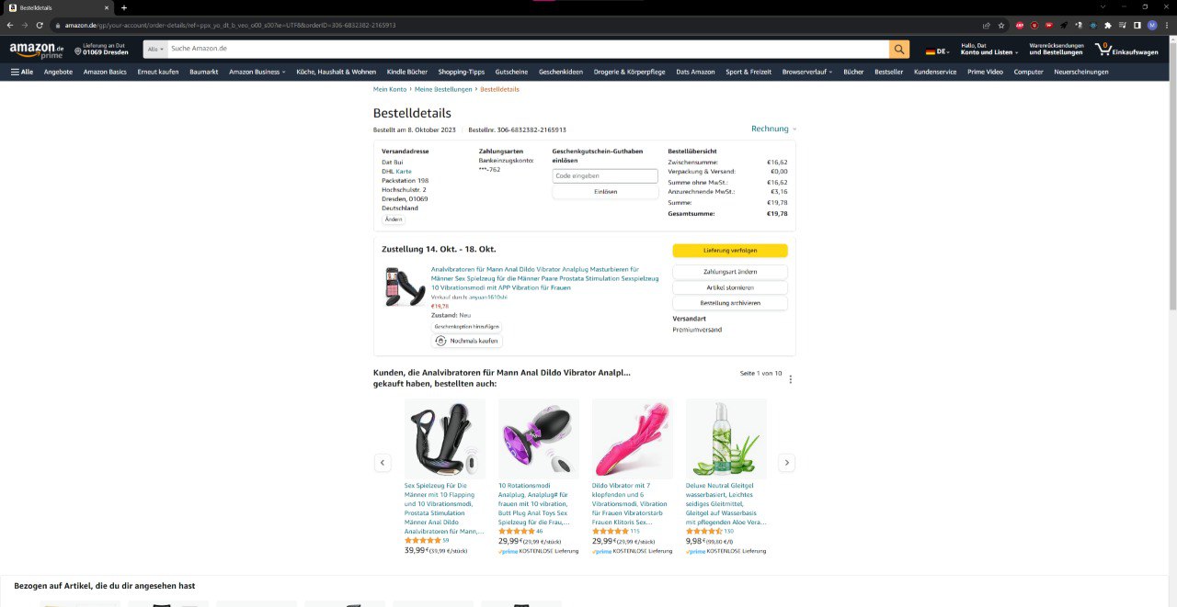The image size is (1177, 607).
Task: Expand the Rechnung dropdown
Action: pyautogui.click(x=773, y=129)
